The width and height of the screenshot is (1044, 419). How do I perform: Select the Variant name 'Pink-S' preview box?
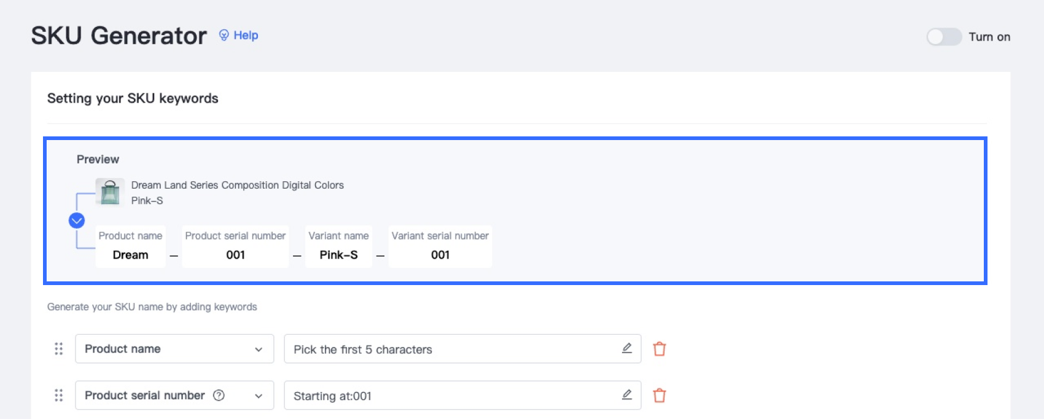[338, 246]
